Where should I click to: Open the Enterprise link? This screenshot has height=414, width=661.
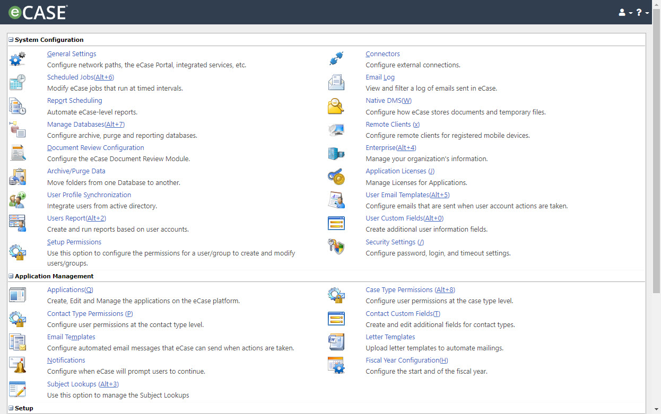tap(391, 148)
